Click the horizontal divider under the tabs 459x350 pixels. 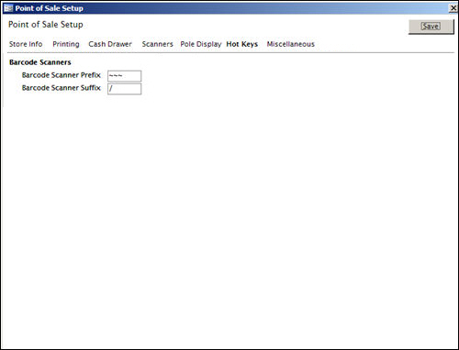(230, 52)
